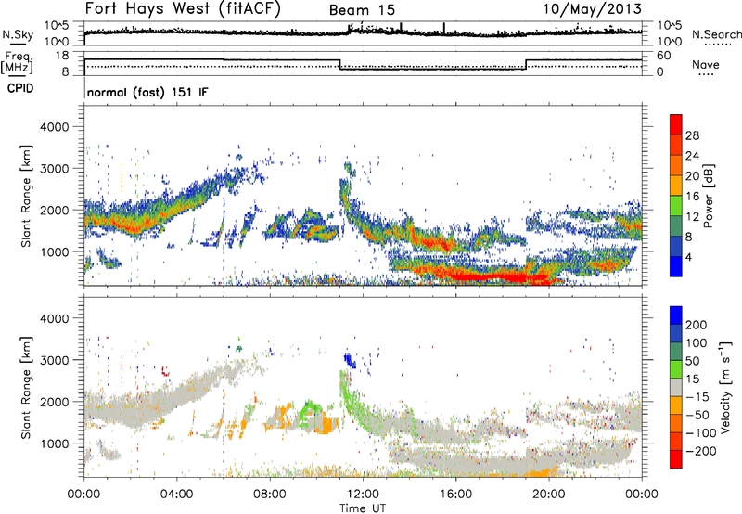Click the 'Time UT' axis label
This screenshot has height=514, width=742.
tap(363, 508)
